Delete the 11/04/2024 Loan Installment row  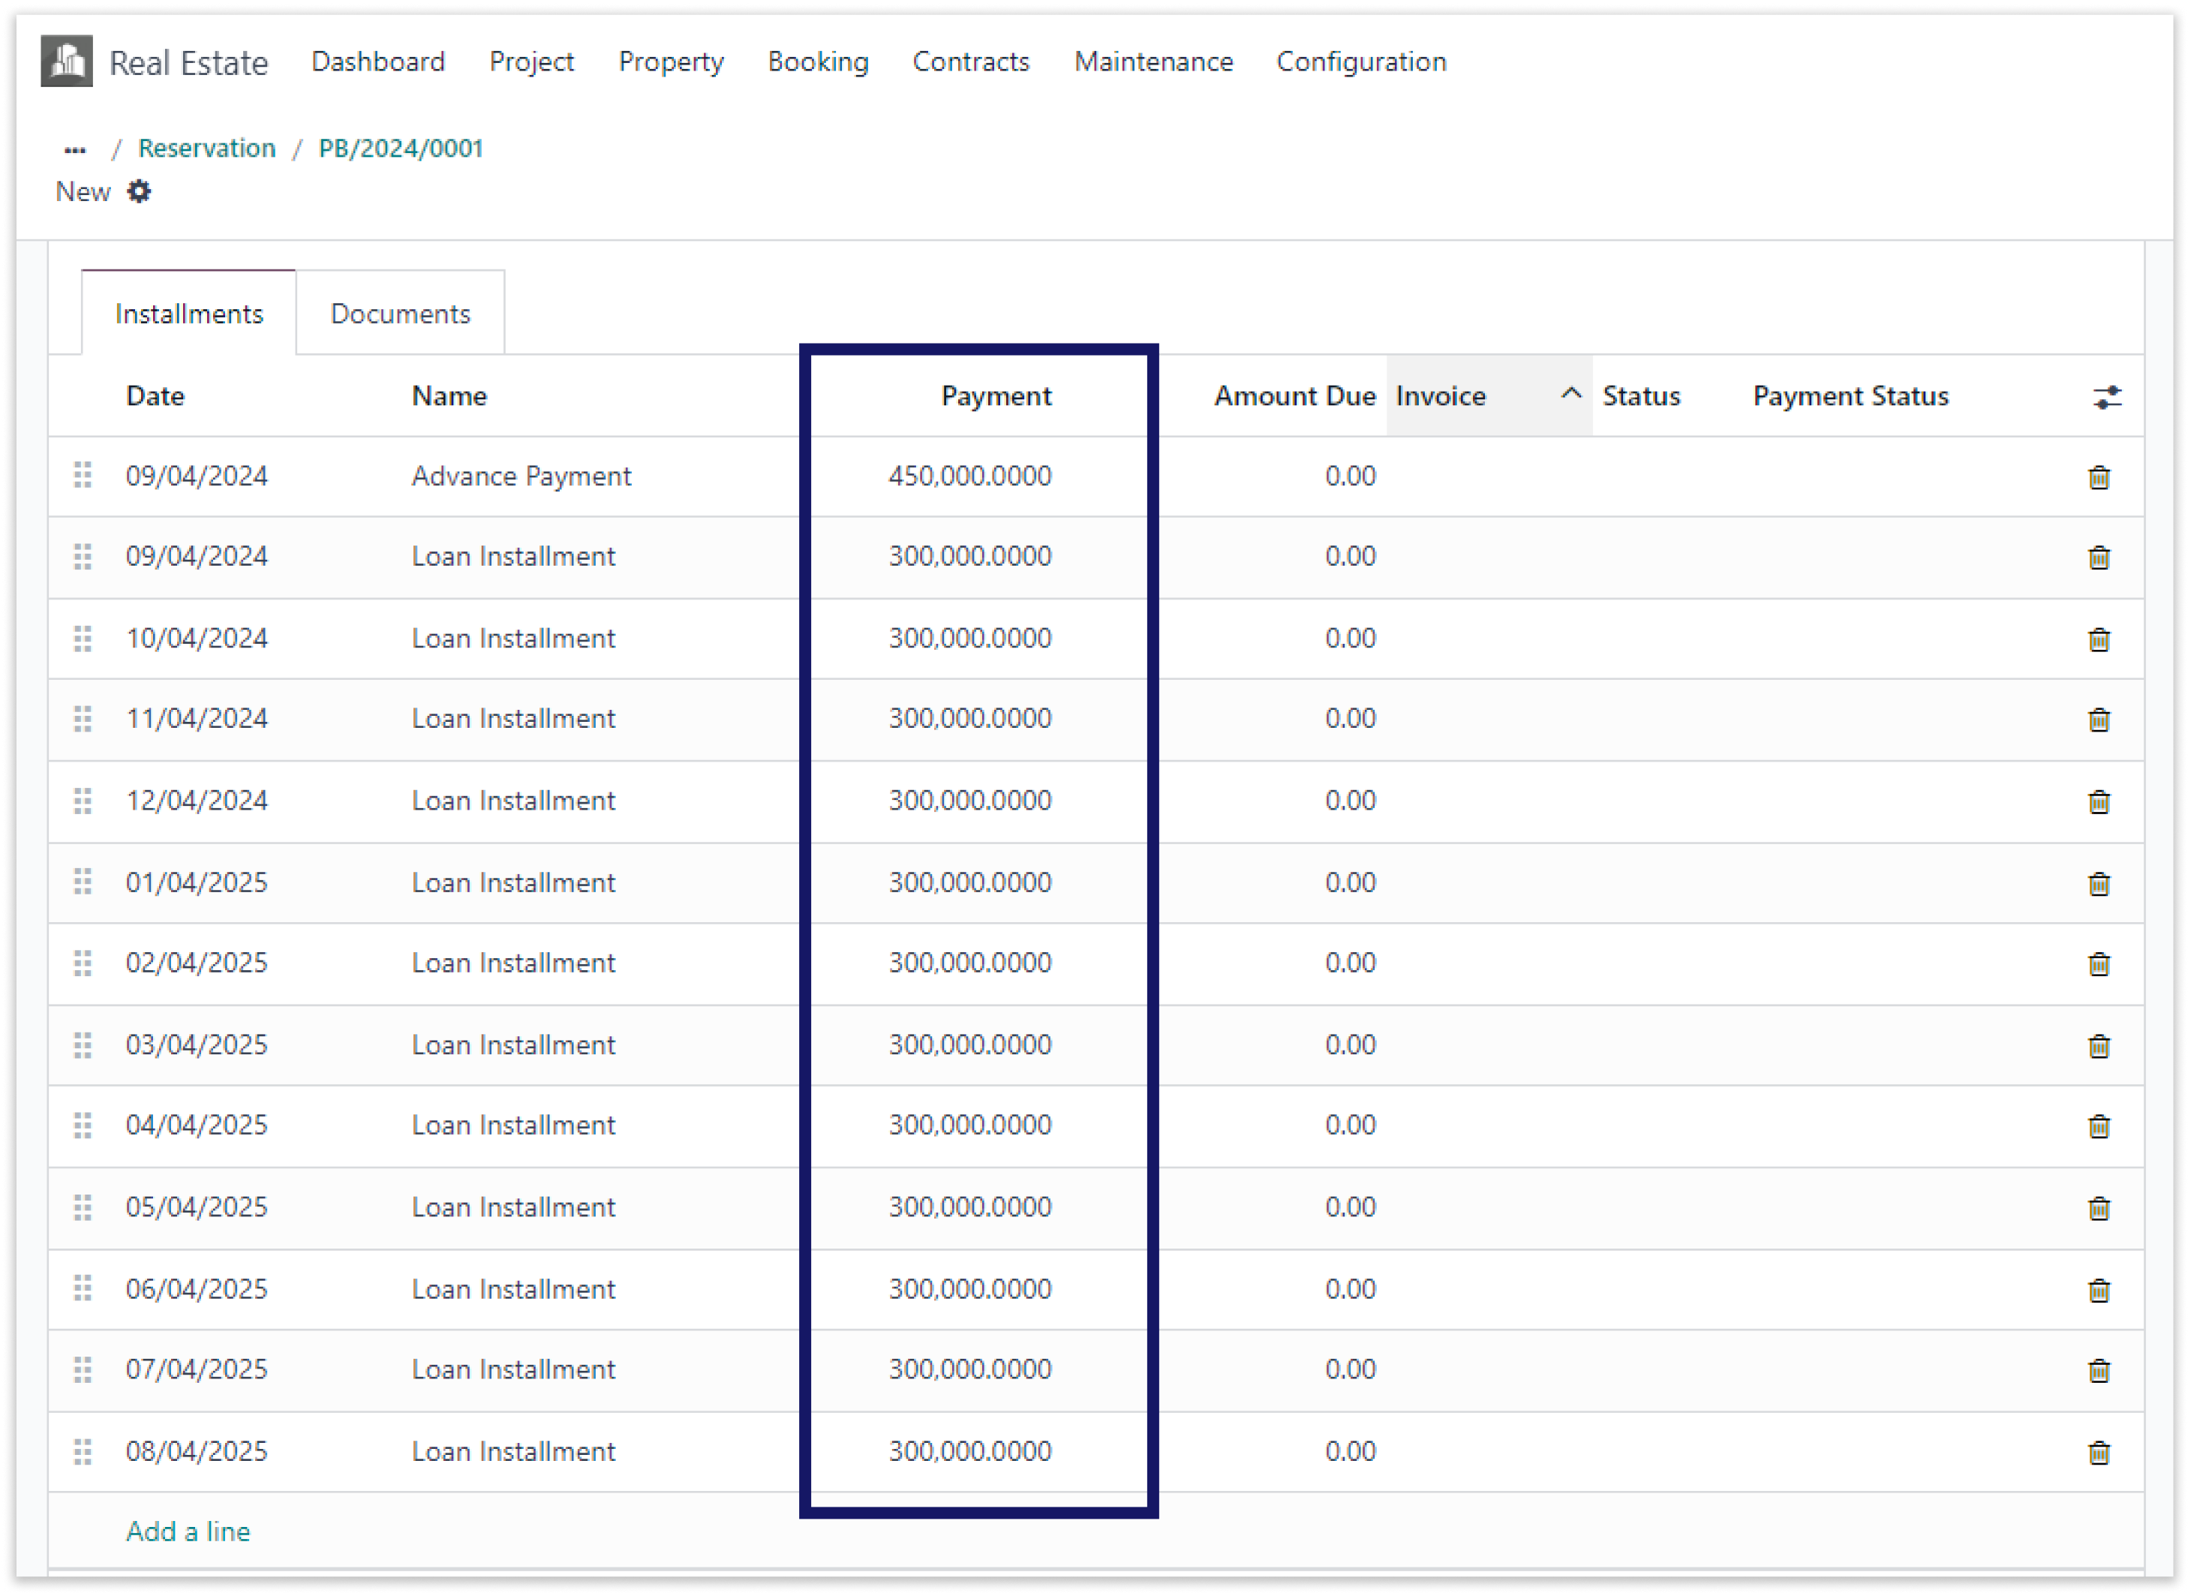[x=2098, y=719]
